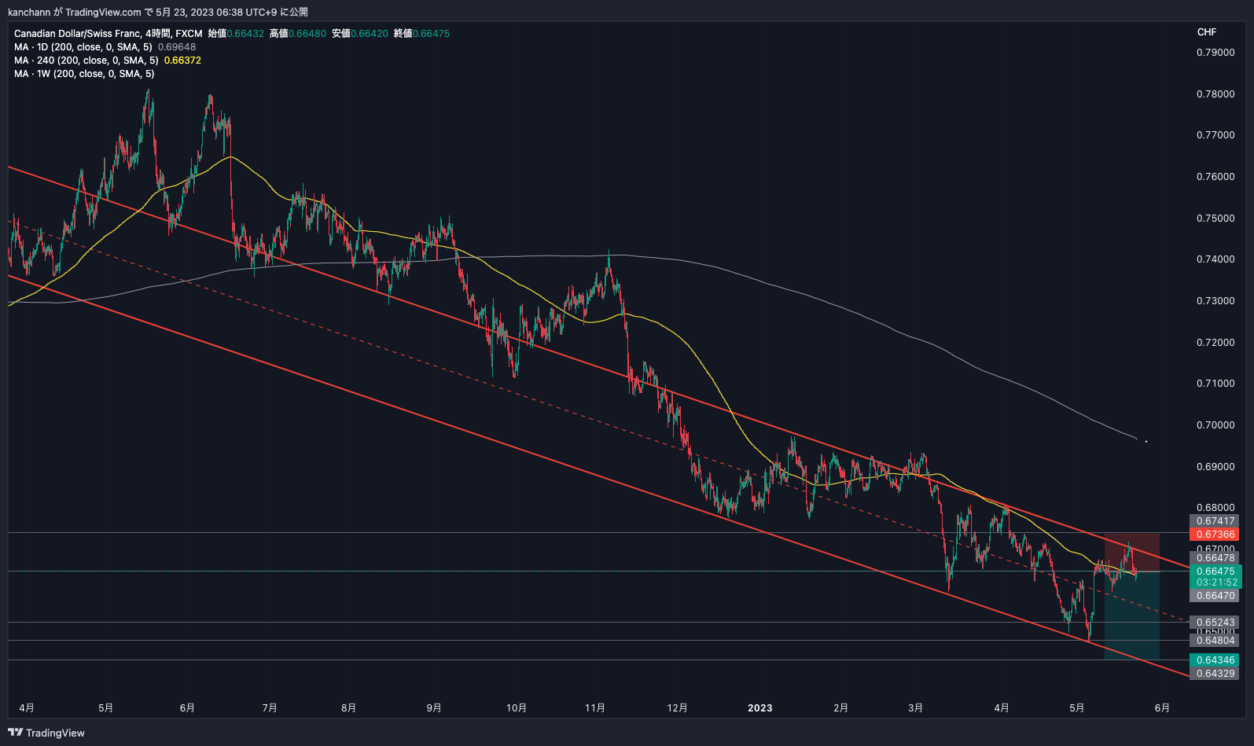Click the 0.69648 MA value
1254x746 pixels.
pyautogui.click(x=177, y=47)
